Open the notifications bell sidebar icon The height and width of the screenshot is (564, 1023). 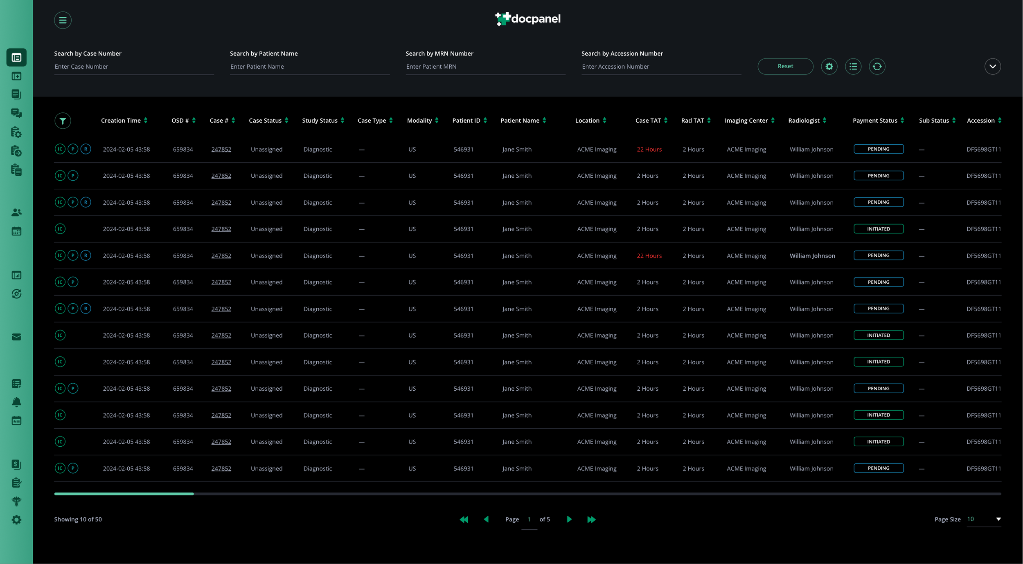pyautogui.click(x=16, y=402)
